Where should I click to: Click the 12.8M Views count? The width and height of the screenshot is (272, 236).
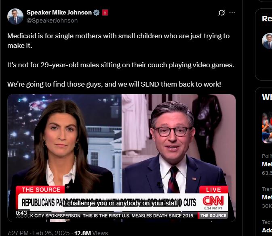click(x=91, y=233)
